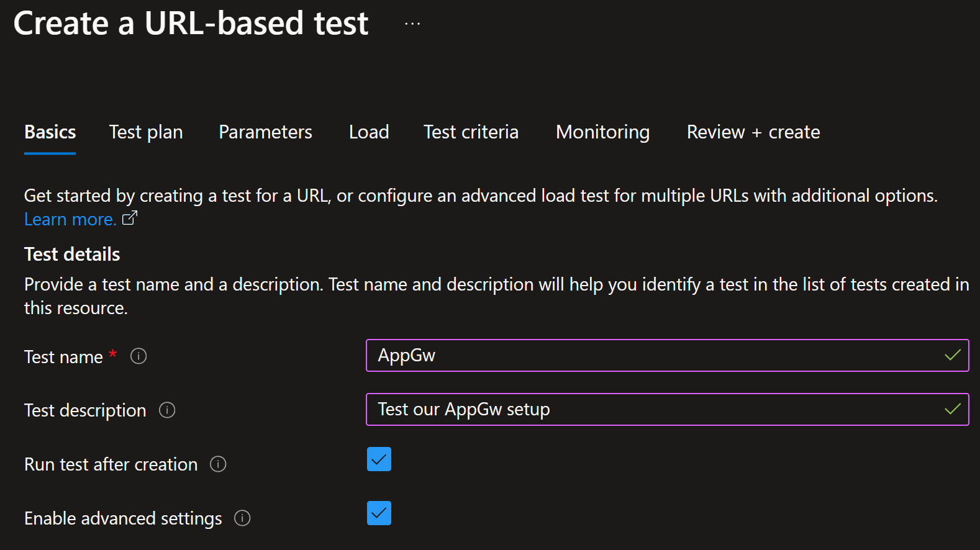Image resolution: width=980 pixels, height=550 pixels.
Task: Click external link icon after Learn more
Action: pos(130,219)
